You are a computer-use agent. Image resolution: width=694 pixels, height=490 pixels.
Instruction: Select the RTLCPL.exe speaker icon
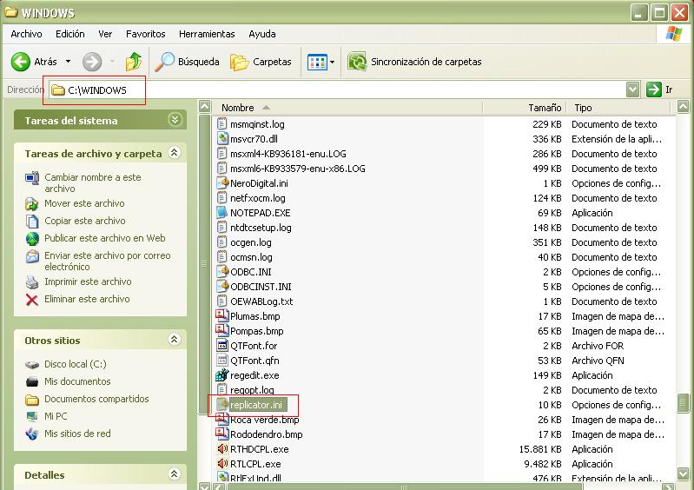221,463
